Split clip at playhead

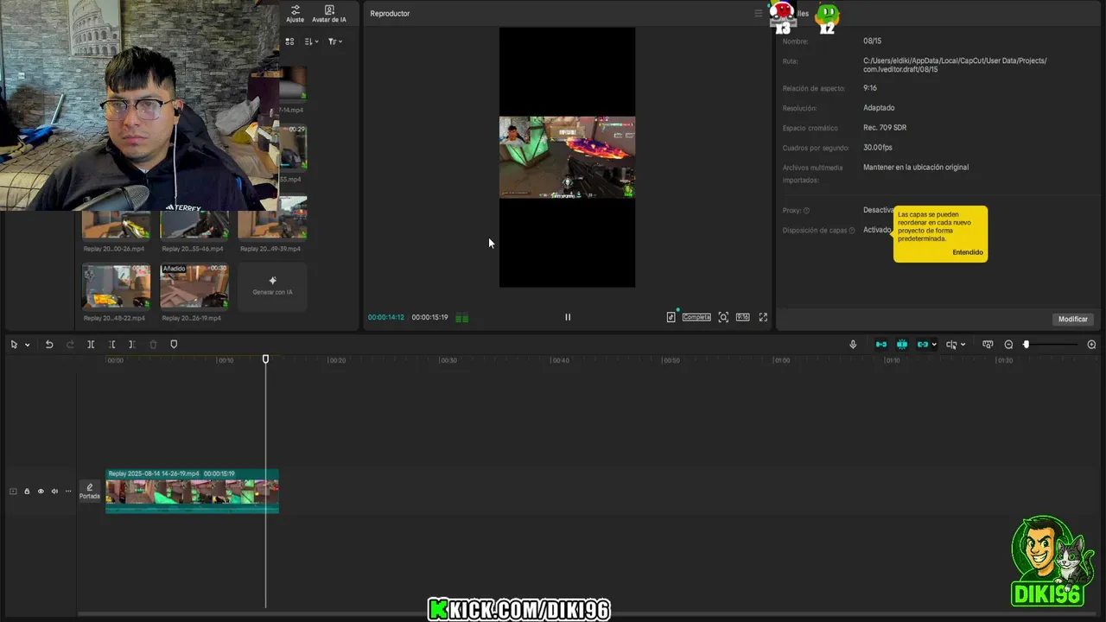[91, 345]
